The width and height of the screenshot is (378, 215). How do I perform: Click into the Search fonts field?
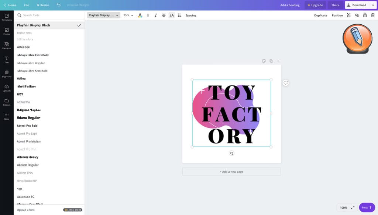49,15
